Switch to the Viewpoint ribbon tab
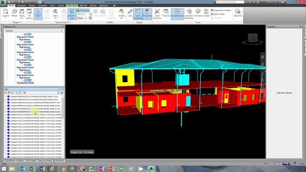The image size is (306, 172). pos(21,5)
